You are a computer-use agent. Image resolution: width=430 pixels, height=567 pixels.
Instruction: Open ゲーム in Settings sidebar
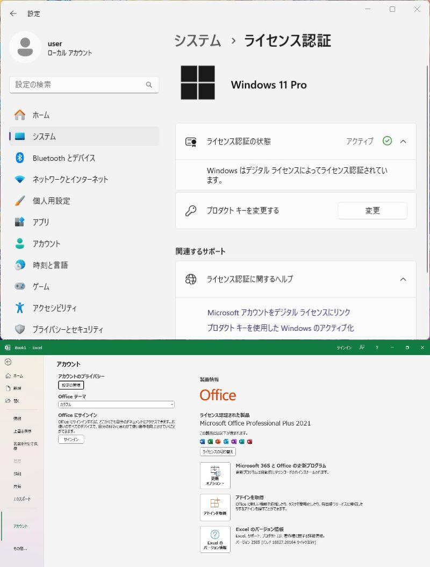click(84, 286)
